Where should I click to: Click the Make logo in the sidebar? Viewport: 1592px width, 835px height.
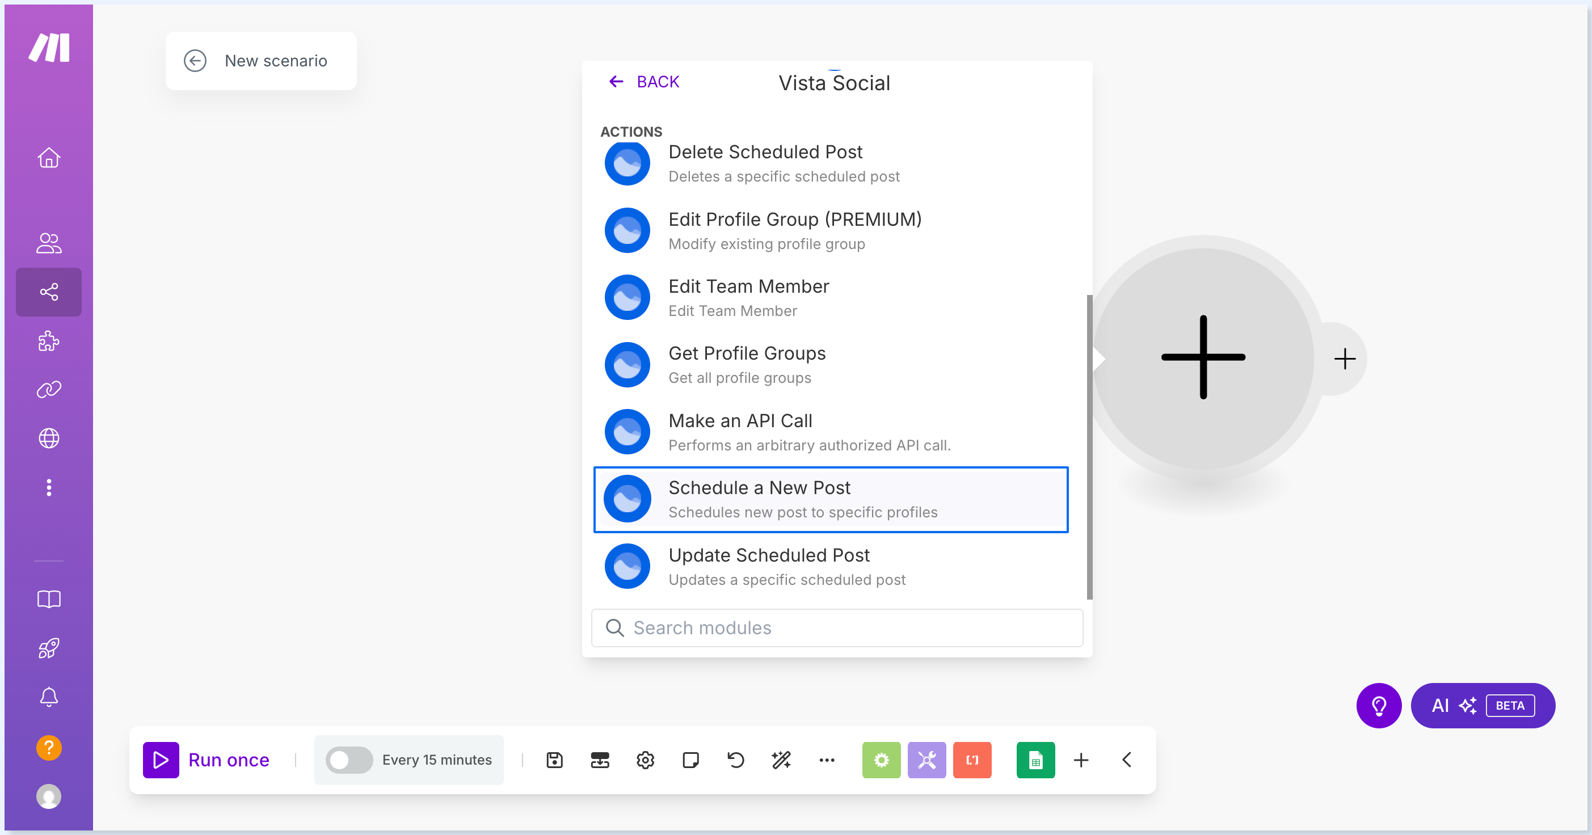[x=49, y=48]
